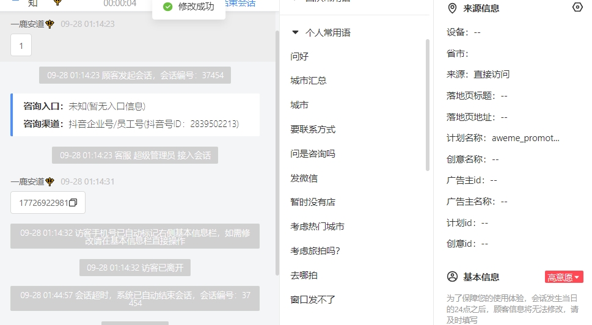Click the session timer 00:00:04

point(120,4)
